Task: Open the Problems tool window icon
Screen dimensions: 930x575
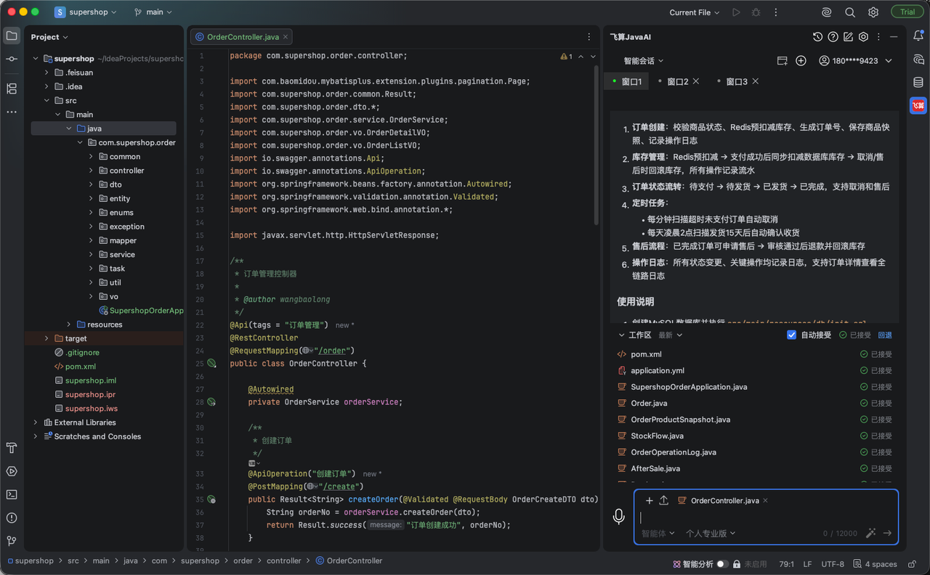Action: click(12, 518)
